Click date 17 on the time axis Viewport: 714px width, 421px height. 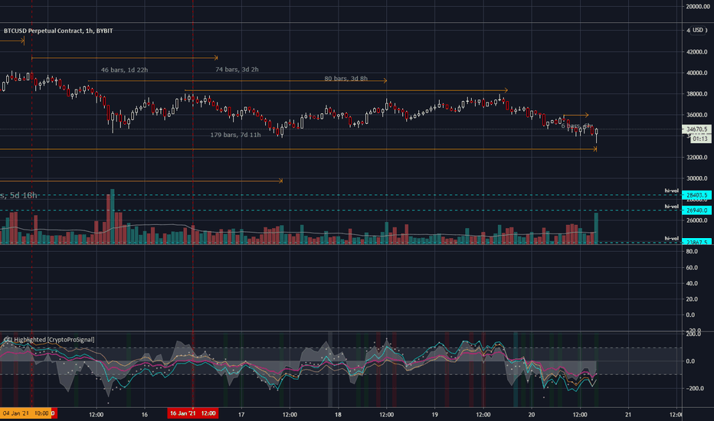[x=241, y=415]
